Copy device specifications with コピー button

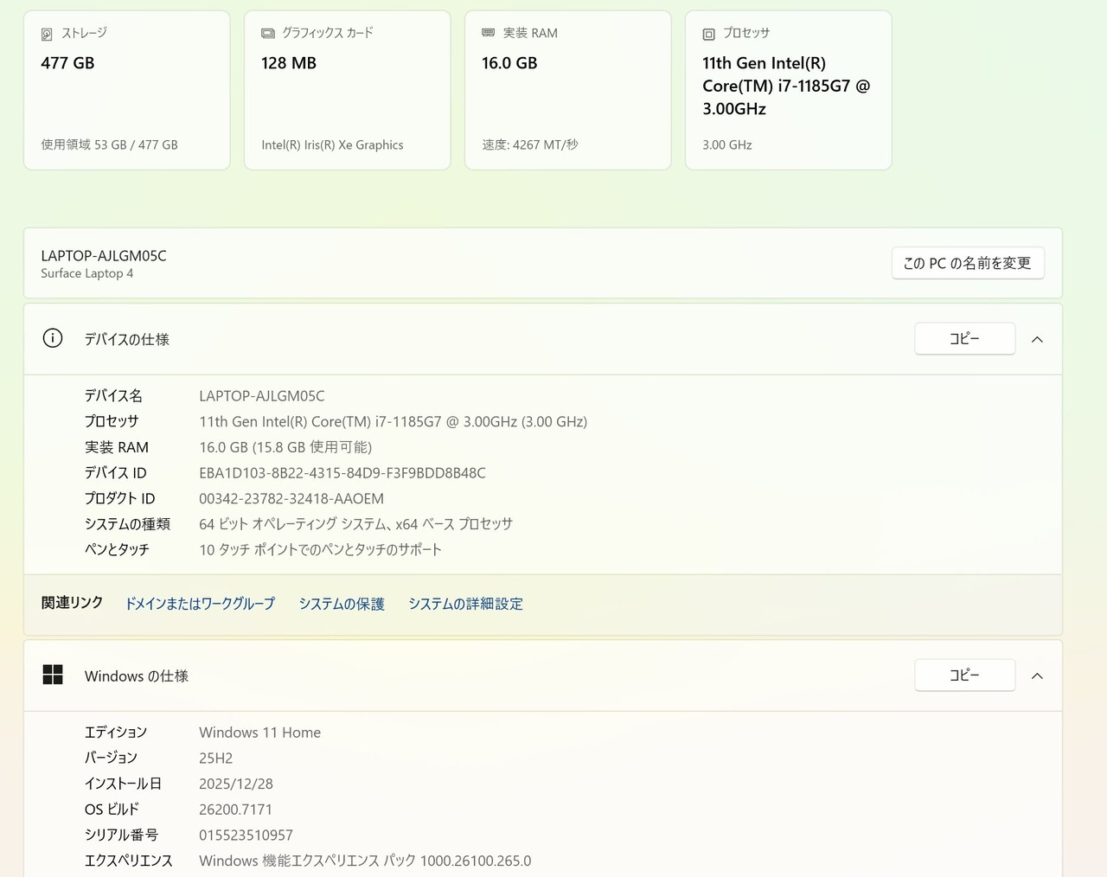tap(964, 338)
